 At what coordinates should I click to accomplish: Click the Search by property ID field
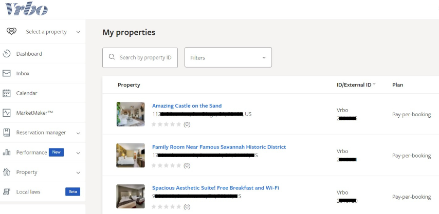click(x=145, y=58)
